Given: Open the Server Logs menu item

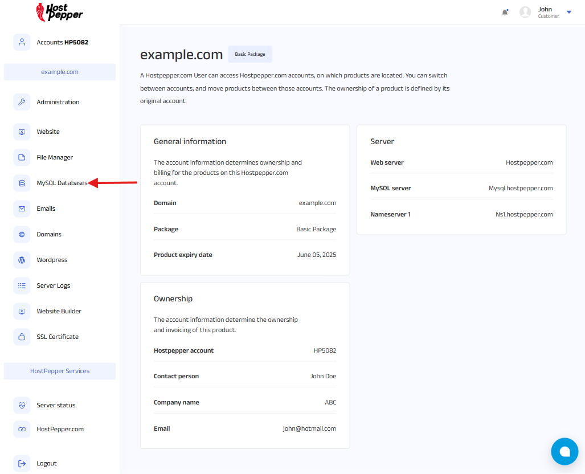Looking at the screenshot, I should pyautogui.click(x=53, y=285).
